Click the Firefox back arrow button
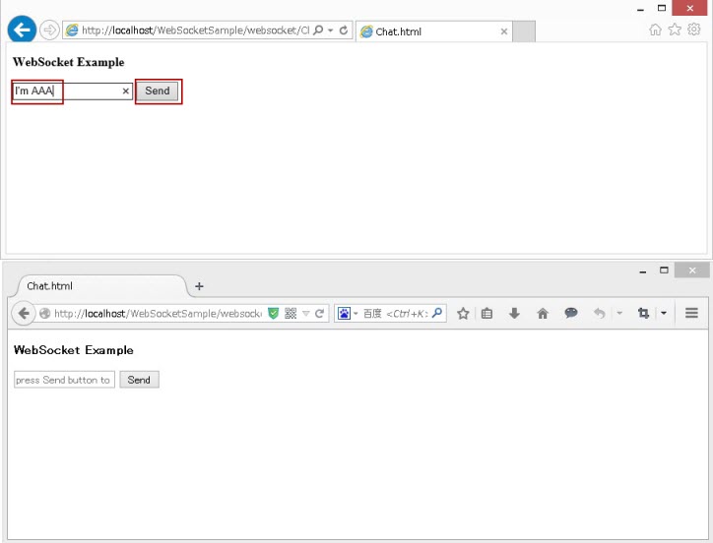This screenshot has width=713, height=543. point(24,313)
